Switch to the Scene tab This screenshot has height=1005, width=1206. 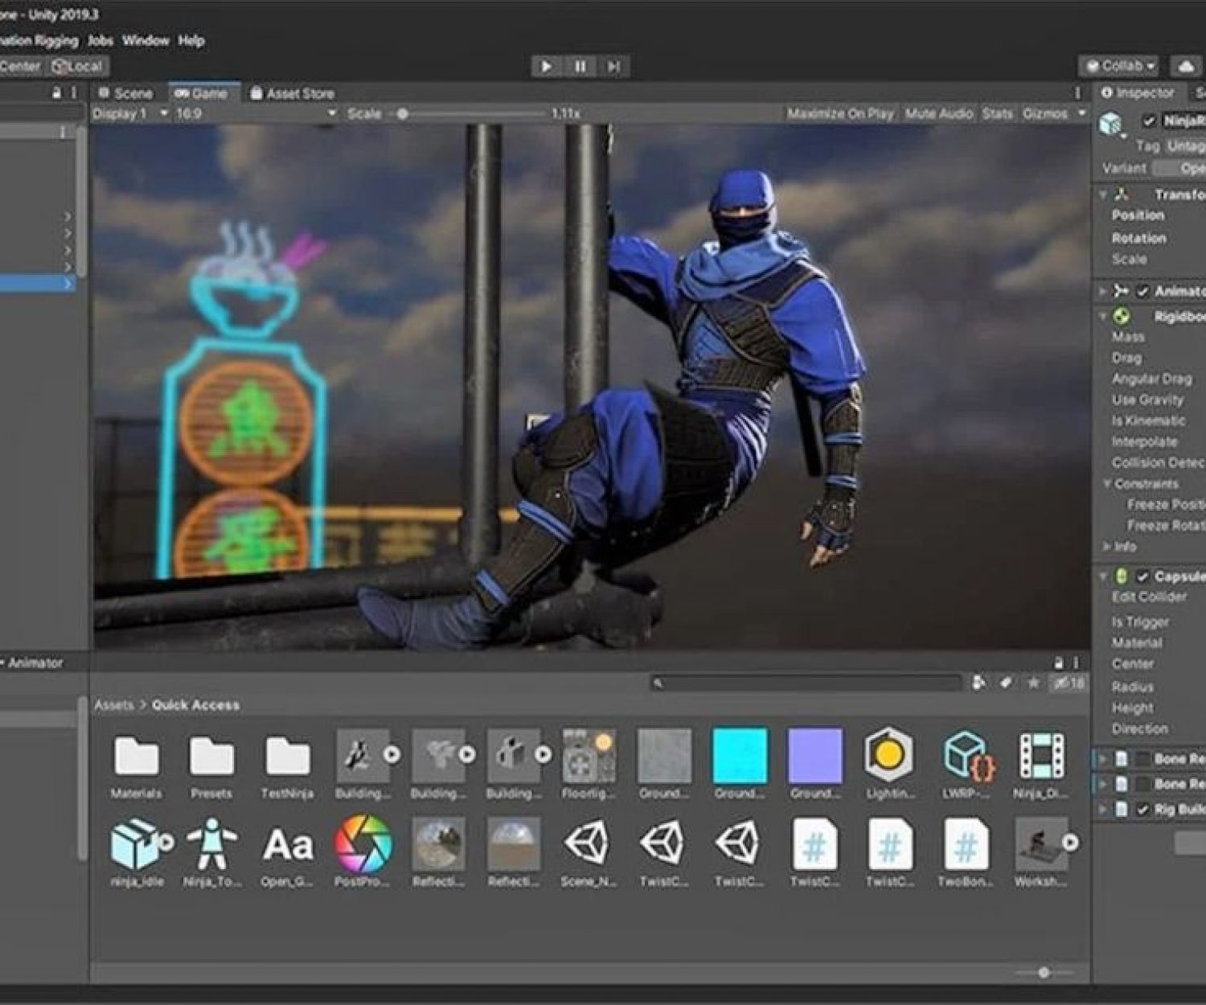(x=125, y=93)
